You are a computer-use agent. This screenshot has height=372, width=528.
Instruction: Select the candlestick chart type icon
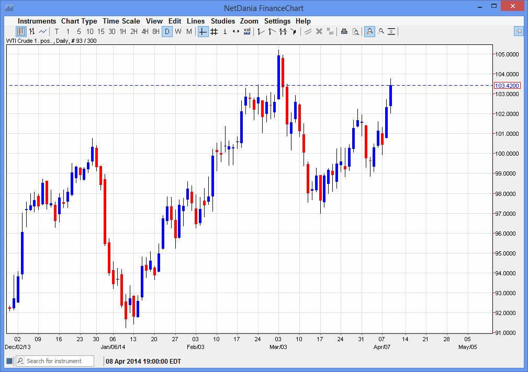click(x=21, y=31)
